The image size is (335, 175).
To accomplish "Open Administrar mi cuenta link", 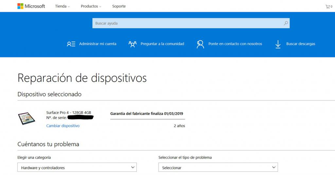I will click(x=97, y=44).
